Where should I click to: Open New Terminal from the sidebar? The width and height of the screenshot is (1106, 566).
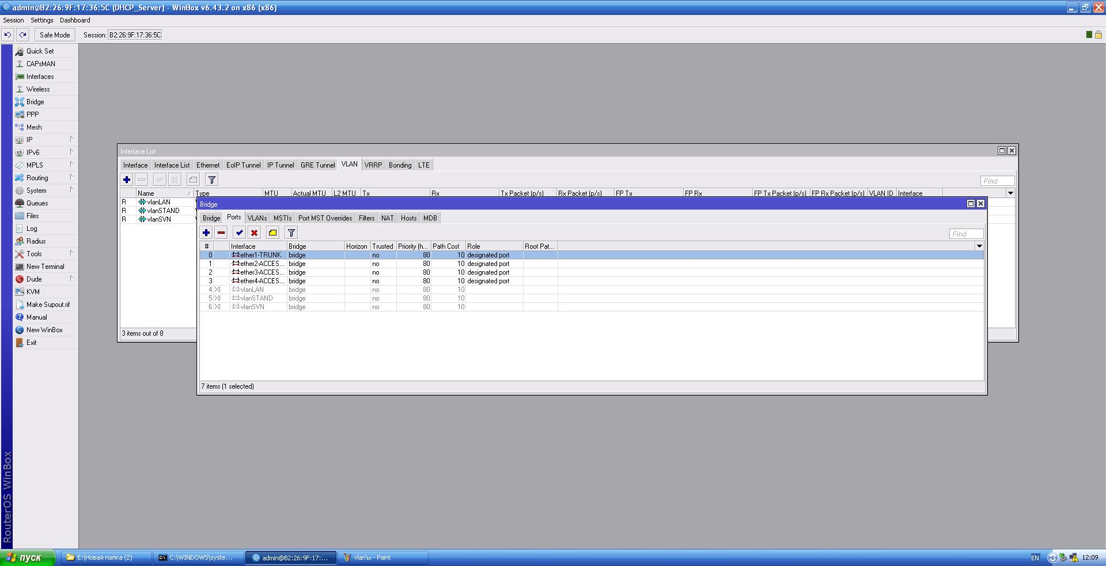[45, 267]
